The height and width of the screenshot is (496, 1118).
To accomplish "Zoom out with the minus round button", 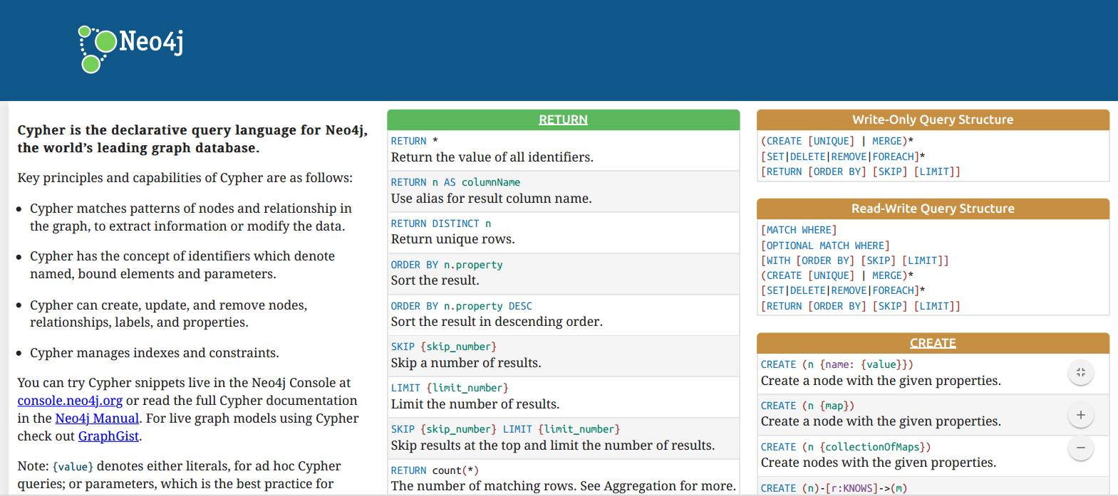I will pos(1080,448).
